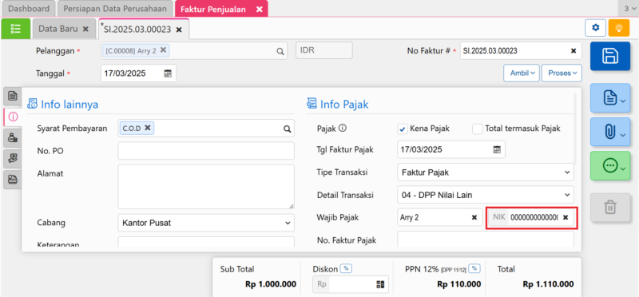Select the third side tab icon below info
The image size is (639, 297).
coord(13,138)
